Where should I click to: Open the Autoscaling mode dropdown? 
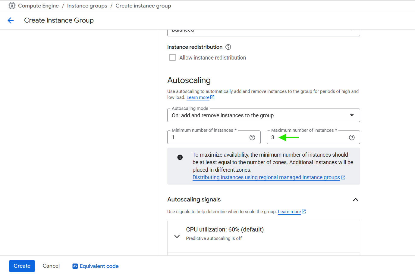[x=263, y=115]
